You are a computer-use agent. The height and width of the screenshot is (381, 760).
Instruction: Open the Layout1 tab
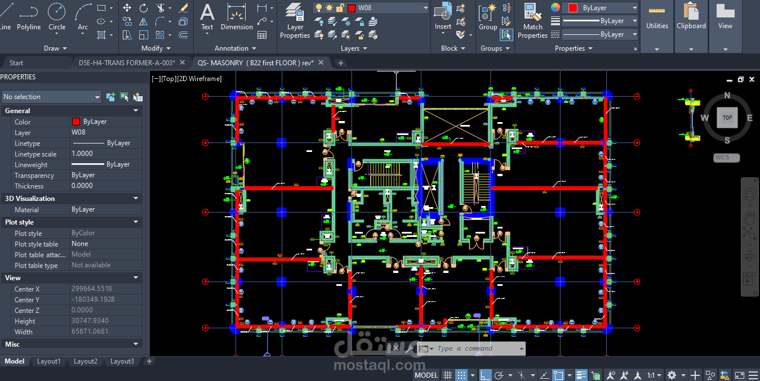[49, 361]
